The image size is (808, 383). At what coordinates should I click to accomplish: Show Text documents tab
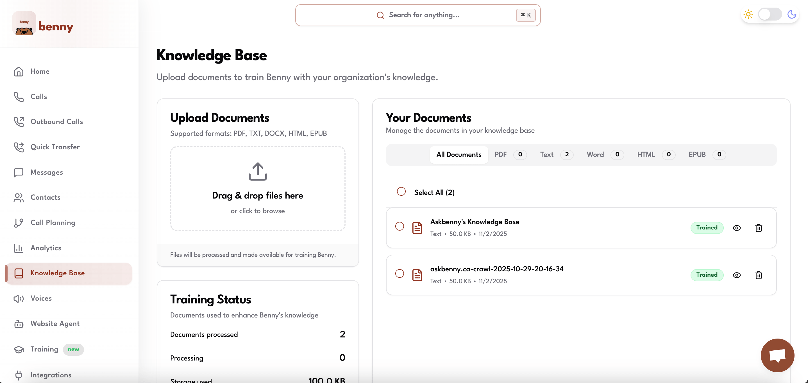tap(557, 155)
